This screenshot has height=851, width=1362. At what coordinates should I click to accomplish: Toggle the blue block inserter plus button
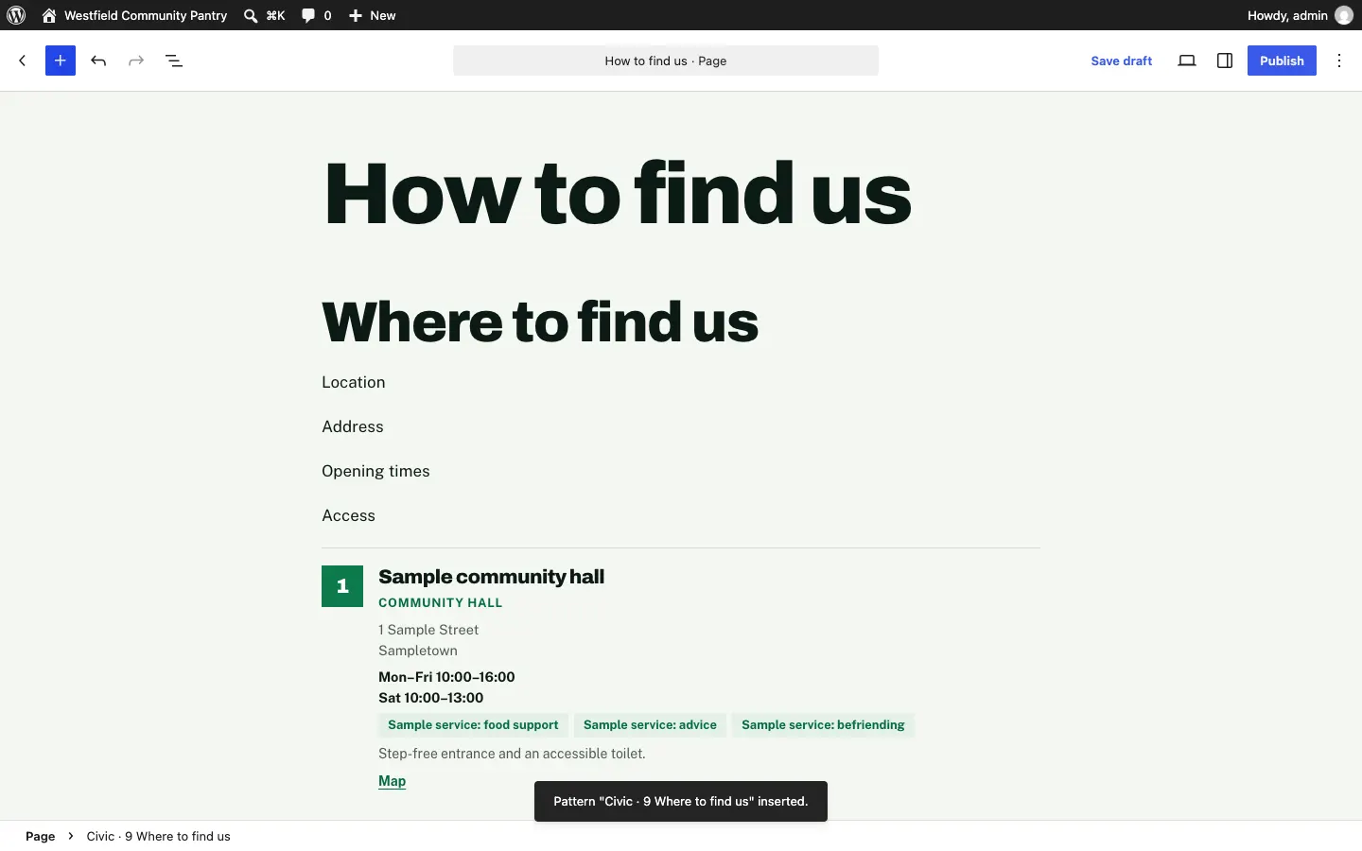61,61
